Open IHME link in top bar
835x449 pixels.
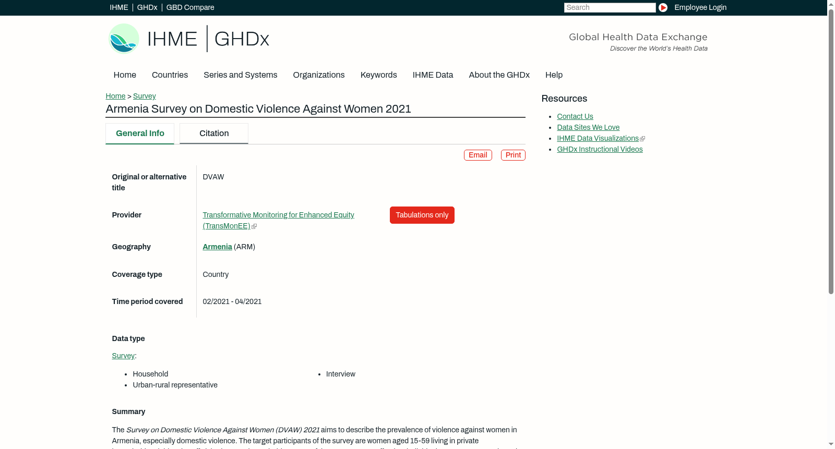pyautogui.click(x=119, y=7)
